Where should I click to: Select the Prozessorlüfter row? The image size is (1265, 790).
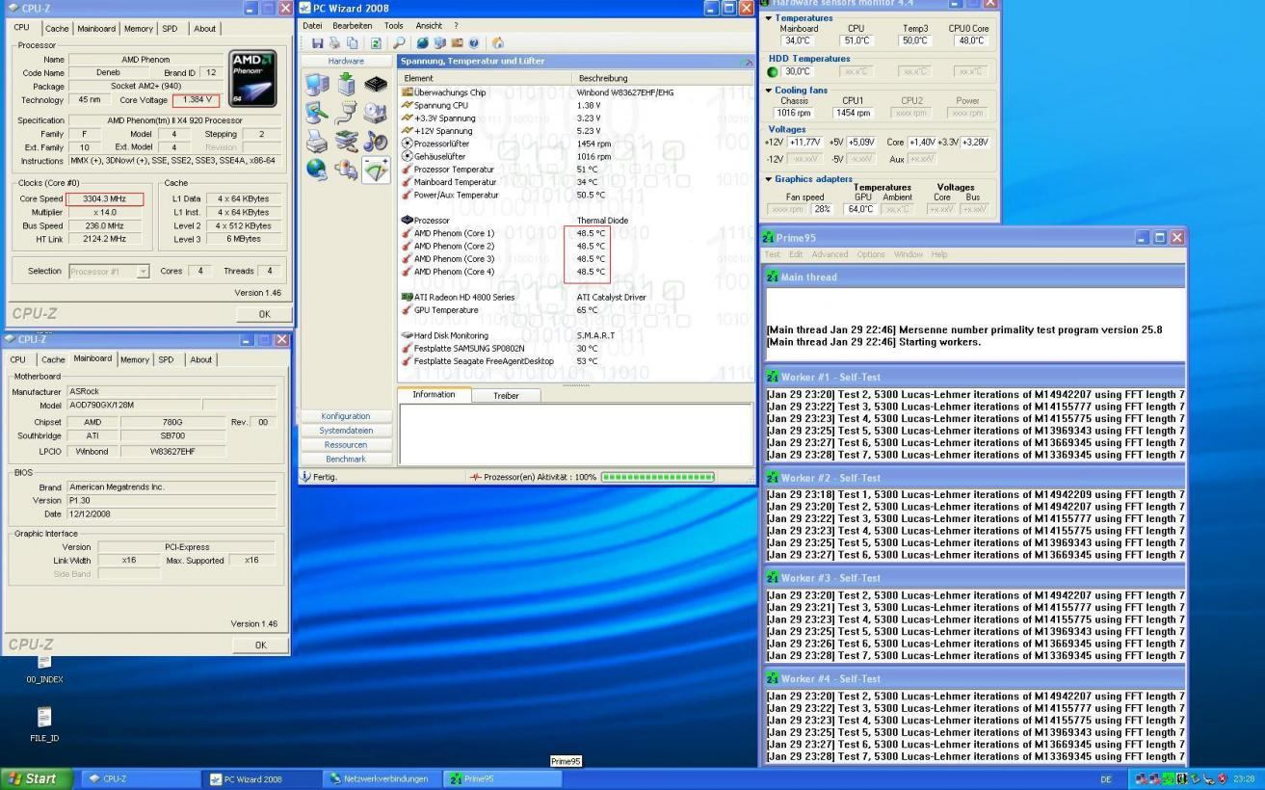[x=576, y=144]
